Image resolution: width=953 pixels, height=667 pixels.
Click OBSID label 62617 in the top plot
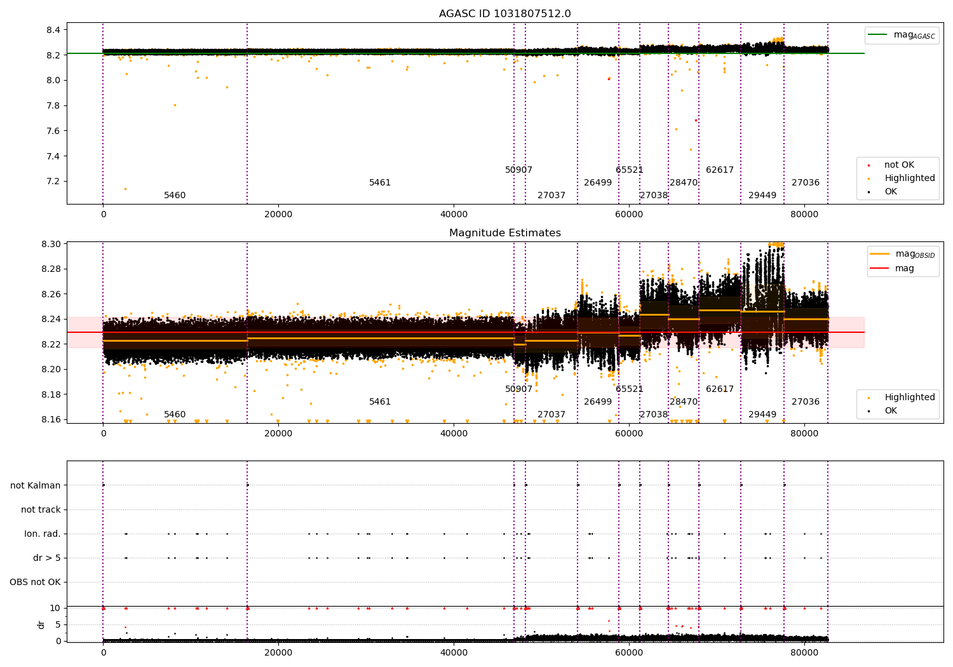pyautogui.click(x=720, y=170)
